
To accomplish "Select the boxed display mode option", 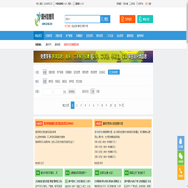I will [92, 91].
